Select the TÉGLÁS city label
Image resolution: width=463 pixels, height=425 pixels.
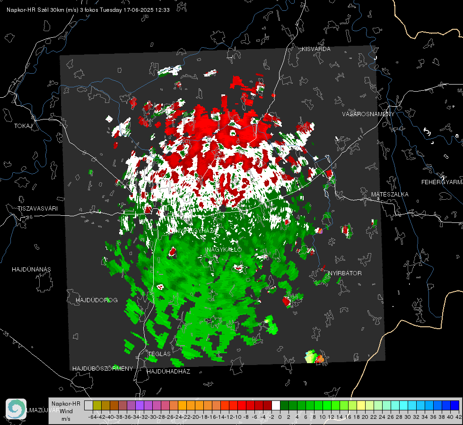(159, 354)
